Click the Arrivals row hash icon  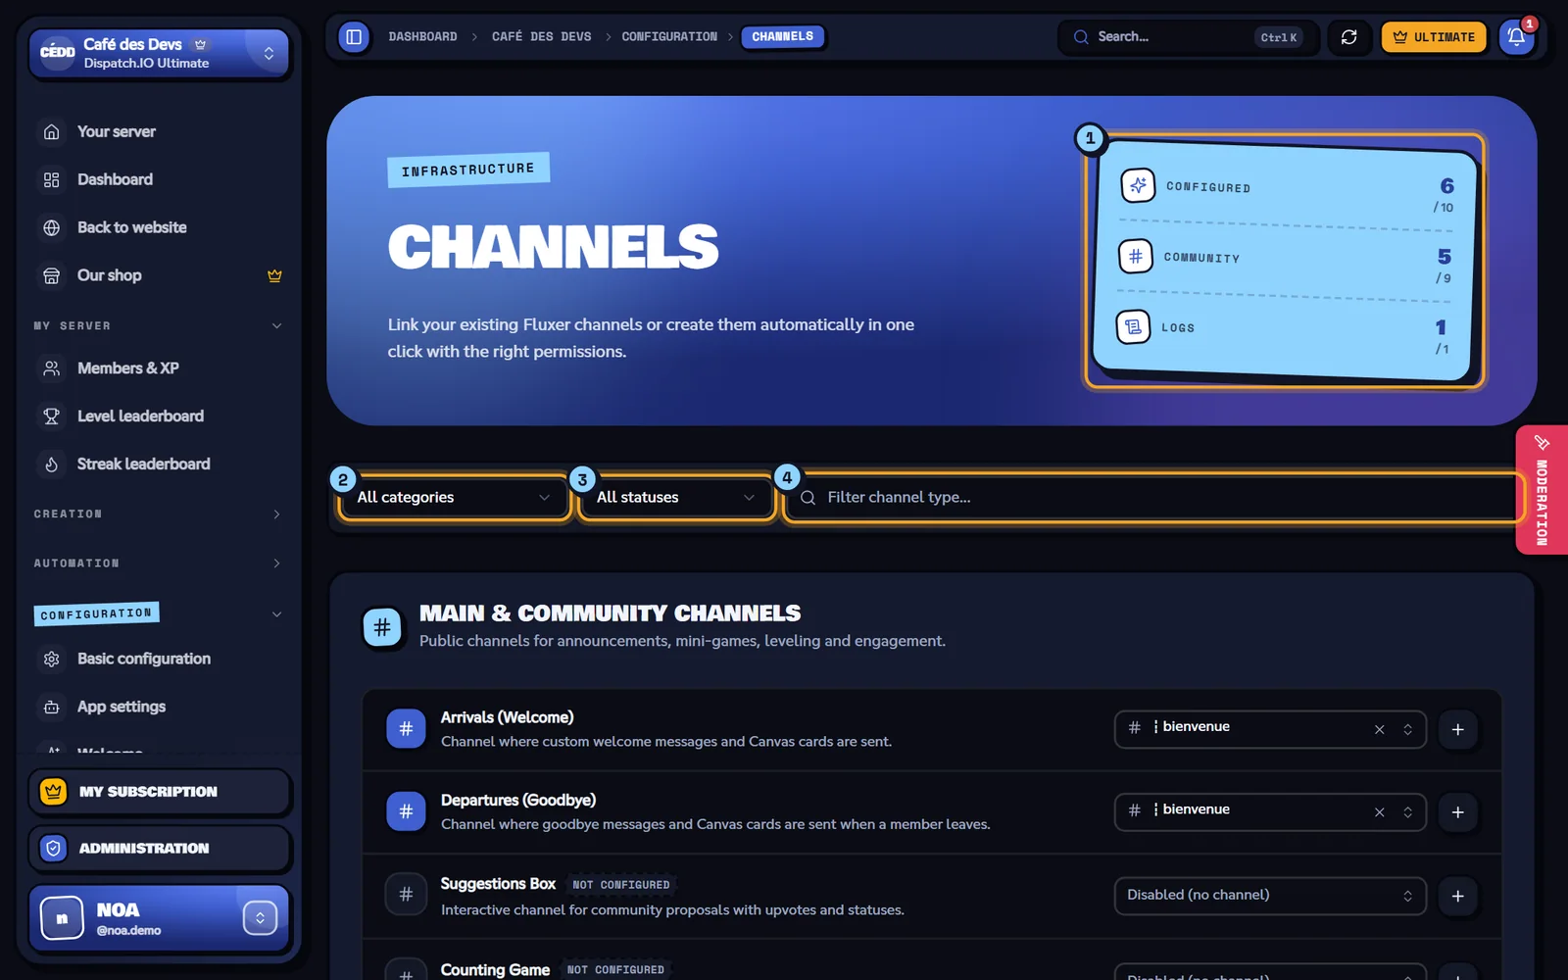pos(406,729)
